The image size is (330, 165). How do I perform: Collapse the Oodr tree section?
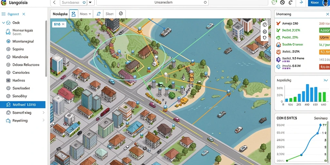point(3,23)
